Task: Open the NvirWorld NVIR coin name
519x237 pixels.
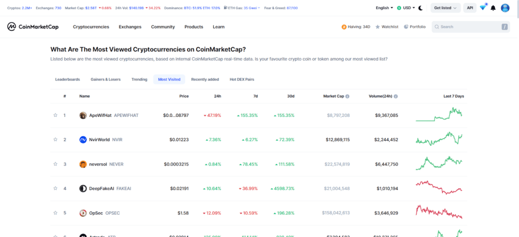Action: coord(106,139)
